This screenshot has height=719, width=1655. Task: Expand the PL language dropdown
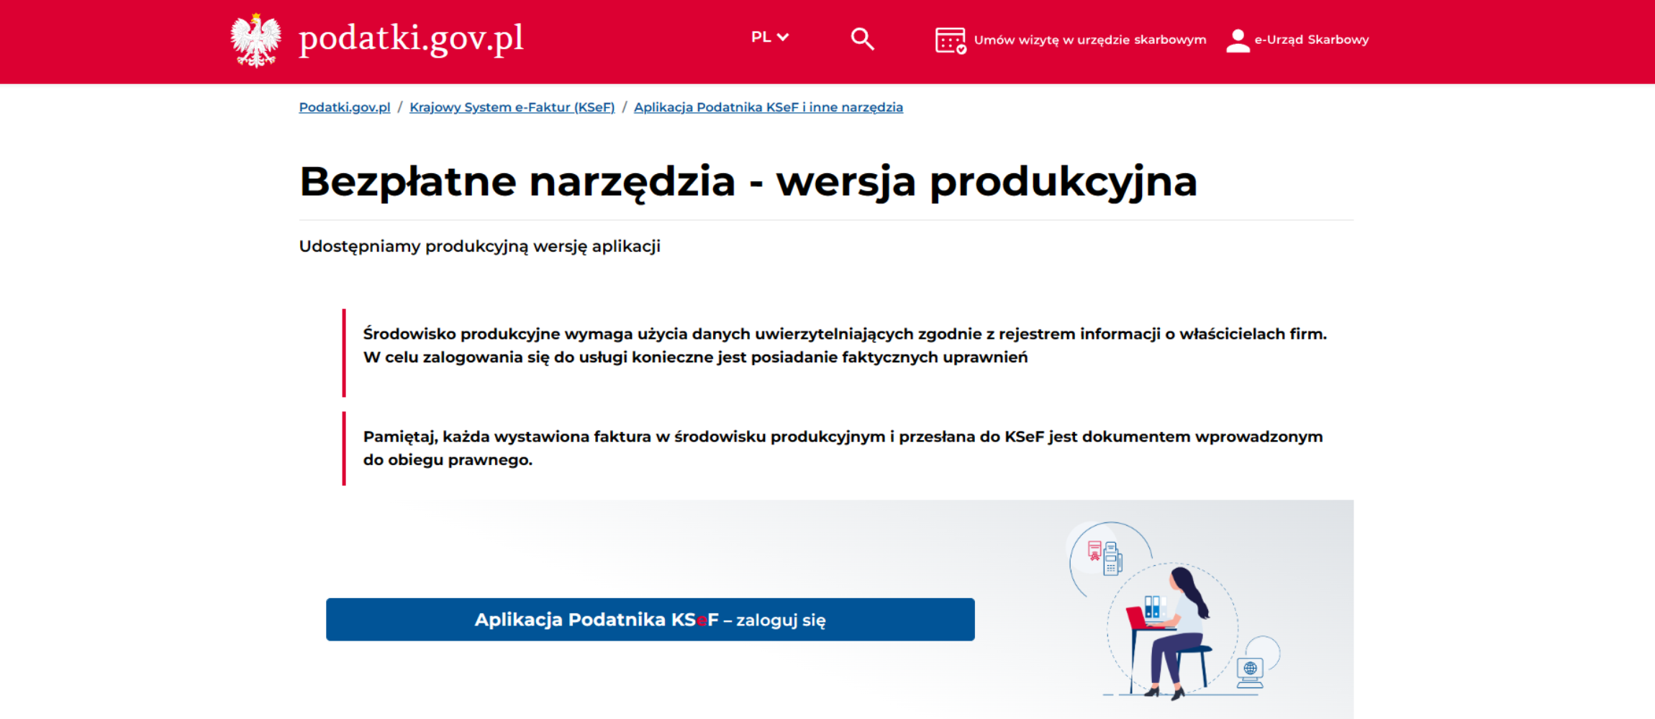[770, 37]
